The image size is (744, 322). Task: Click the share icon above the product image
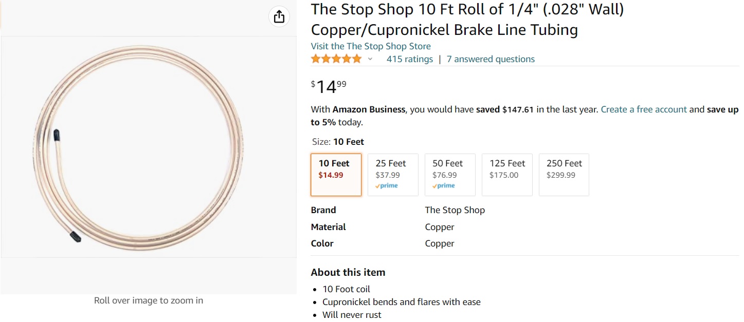click(279, 16)
